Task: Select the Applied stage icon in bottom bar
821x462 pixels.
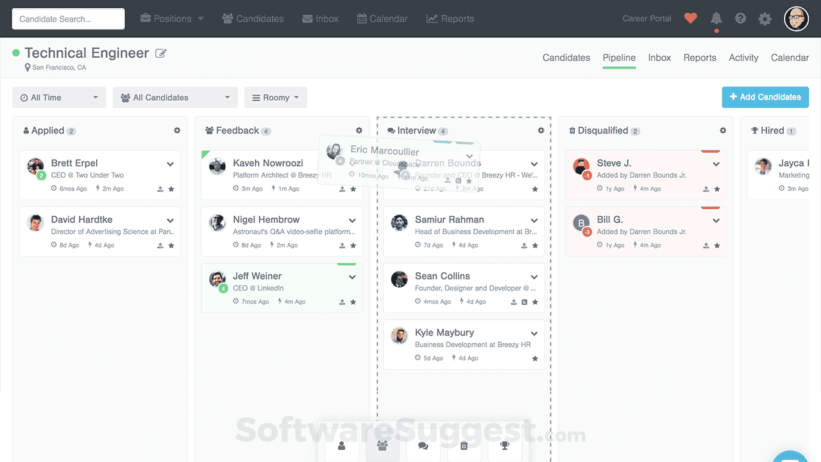Action: tap(341, 446)
